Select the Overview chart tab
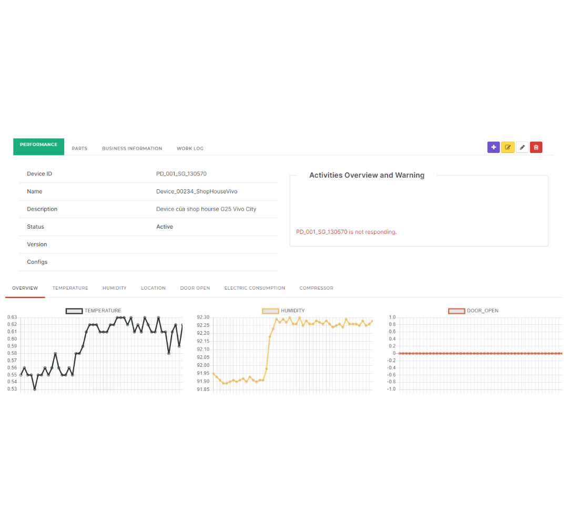The width and height of the screenshot is (568, 513). [x=25, y=288]
